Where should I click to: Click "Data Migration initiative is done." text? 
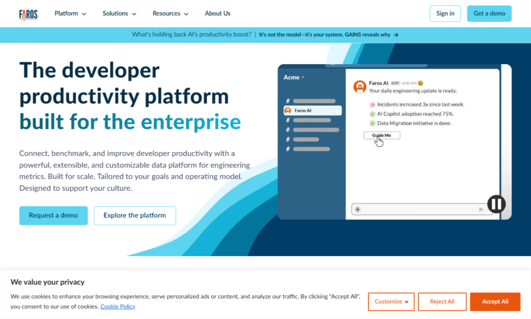tap(414, 123)
